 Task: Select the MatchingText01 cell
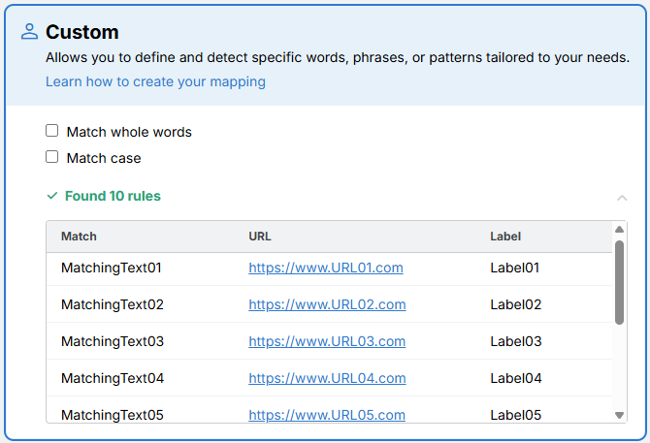pos(112,268)
